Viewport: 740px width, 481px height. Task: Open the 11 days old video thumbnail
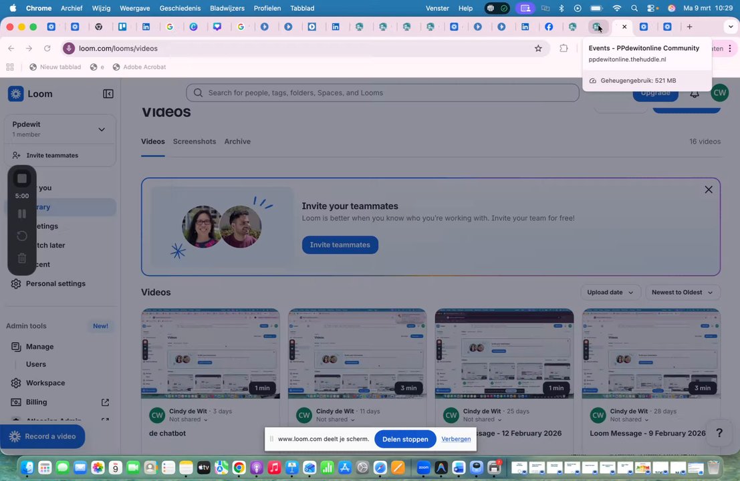click(357, 353)
